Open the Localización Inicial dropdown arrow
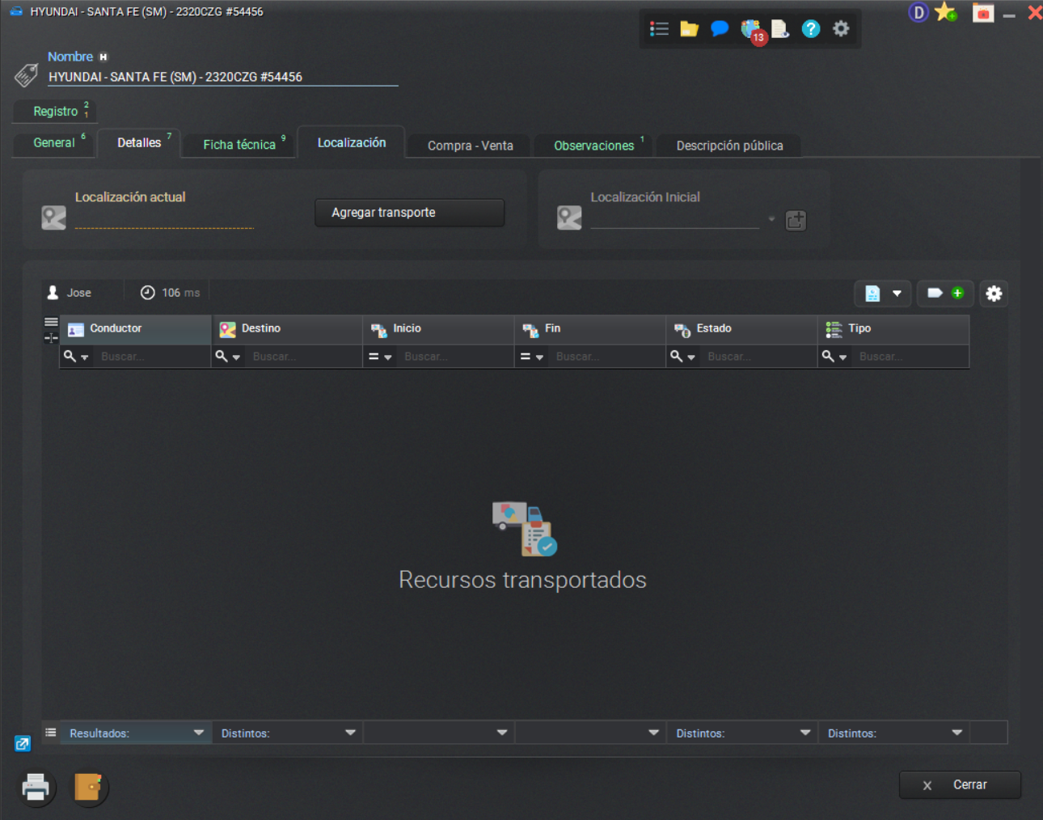The image size is (1043, 820). click(x=771, y=218)
